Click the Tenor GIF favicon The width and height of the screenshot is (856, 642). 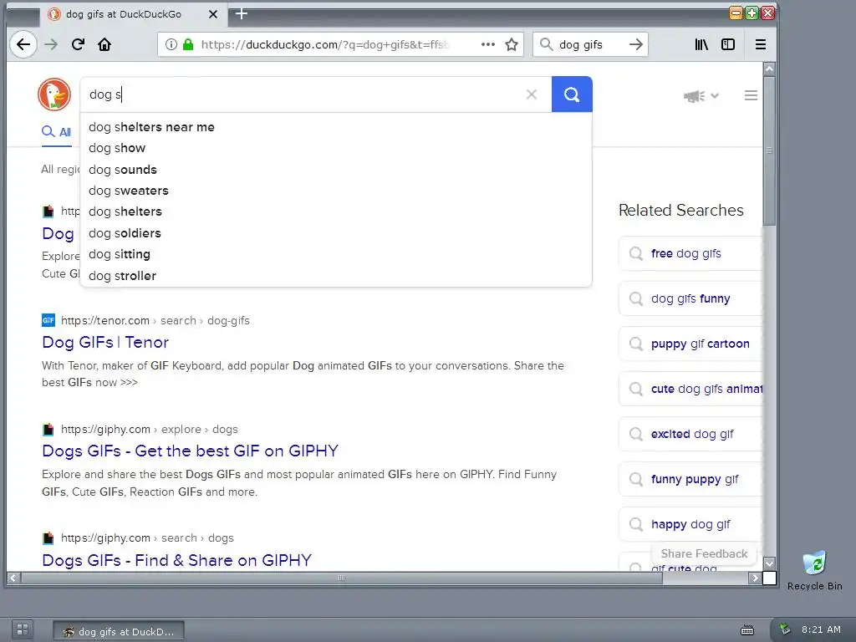pos(48,320)
